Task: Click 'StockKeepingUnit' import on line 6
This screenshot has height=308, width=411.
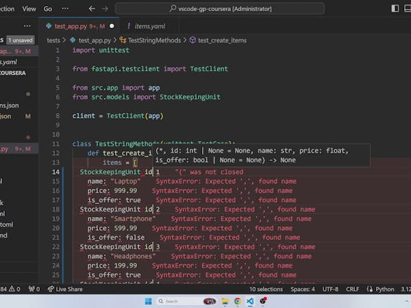Action: click(x=190, y=97)
